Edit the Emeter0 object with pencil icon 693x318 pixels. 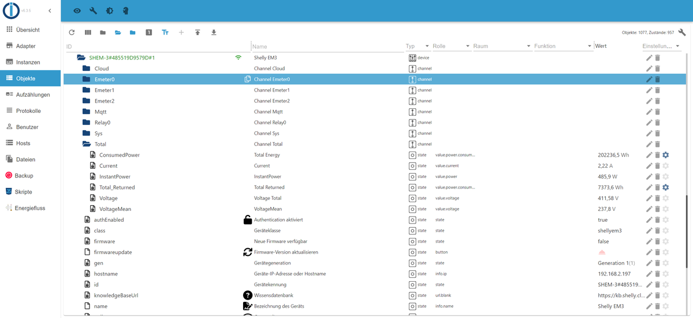[649, 79]
